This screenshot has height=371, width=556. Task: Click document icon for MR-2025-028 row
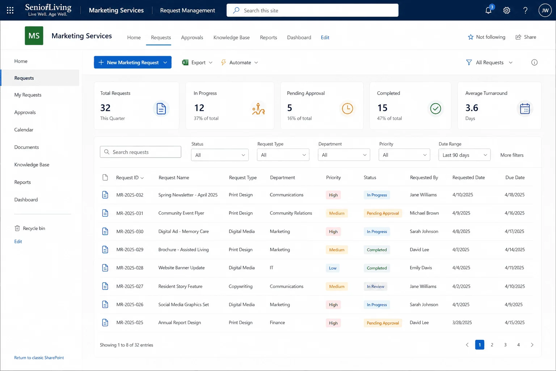tap(105, 268)
